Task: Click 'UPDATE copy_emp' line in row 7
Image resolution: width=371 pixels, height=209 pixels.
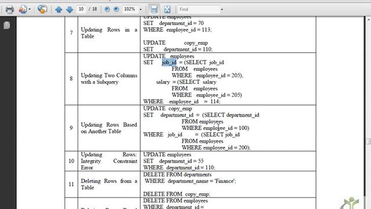Action: (176, 43)
